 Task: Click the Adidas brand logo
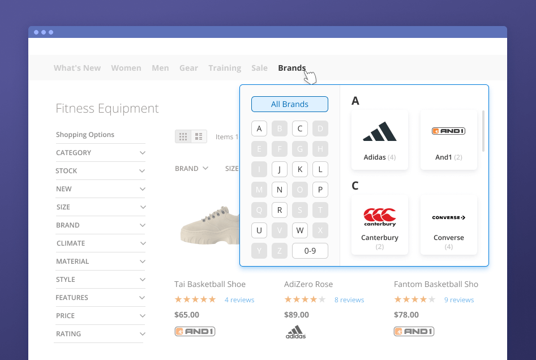pos(380,132)
